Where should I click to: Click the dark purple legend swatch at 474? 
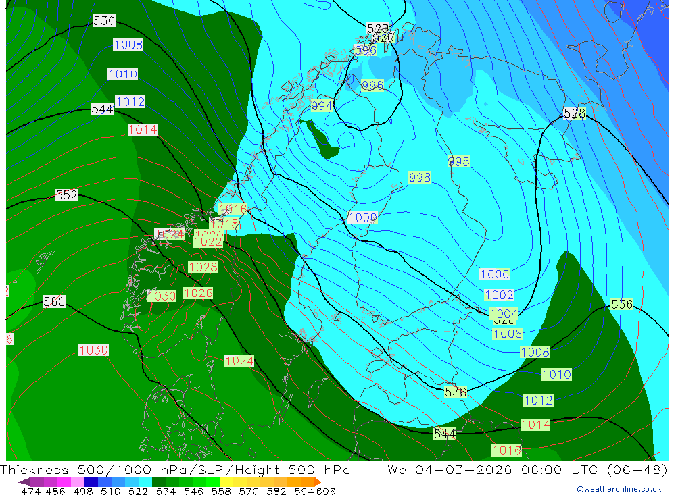[37, 481]
